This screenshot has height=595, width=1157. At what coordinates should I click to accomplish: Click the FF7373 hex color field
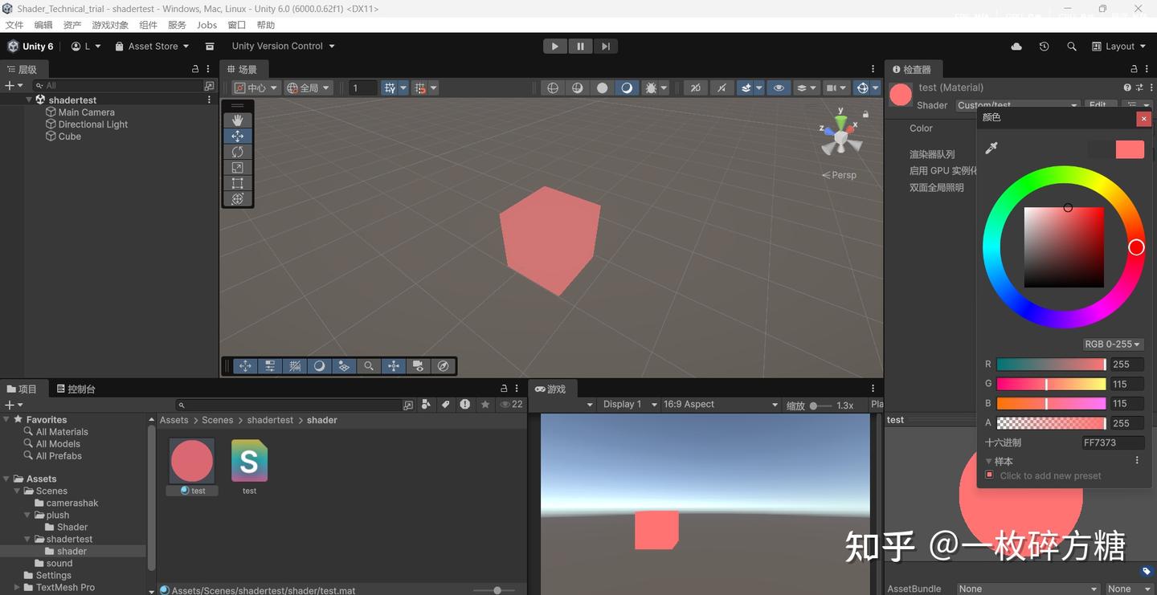click(x=1112, y=442)
